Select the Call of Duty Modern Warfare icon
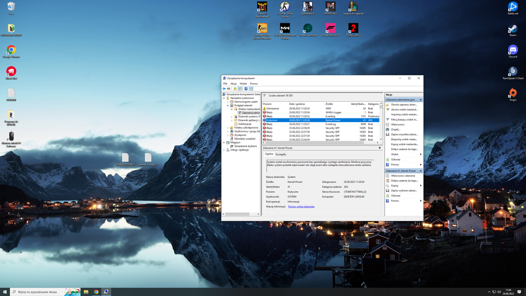The width and height of the screenshot is (526, 296). [x=285, y=31]
